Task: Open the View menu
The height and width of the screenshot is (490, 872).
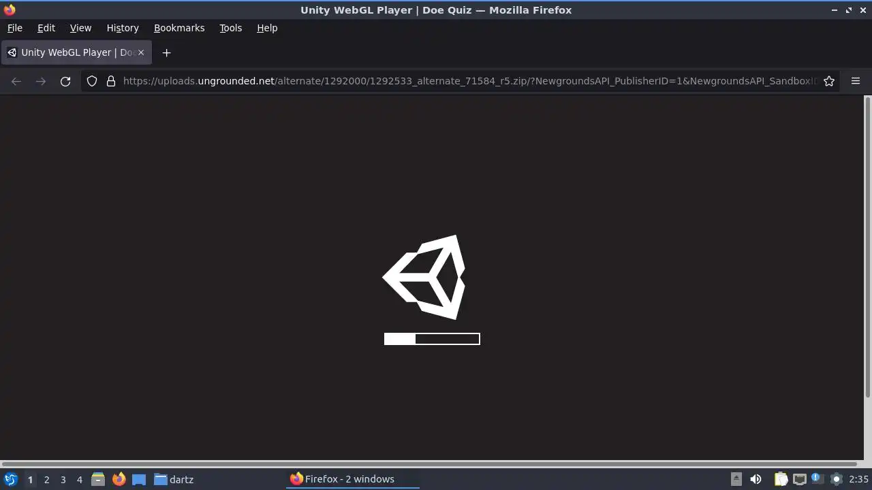Action: 80,28
